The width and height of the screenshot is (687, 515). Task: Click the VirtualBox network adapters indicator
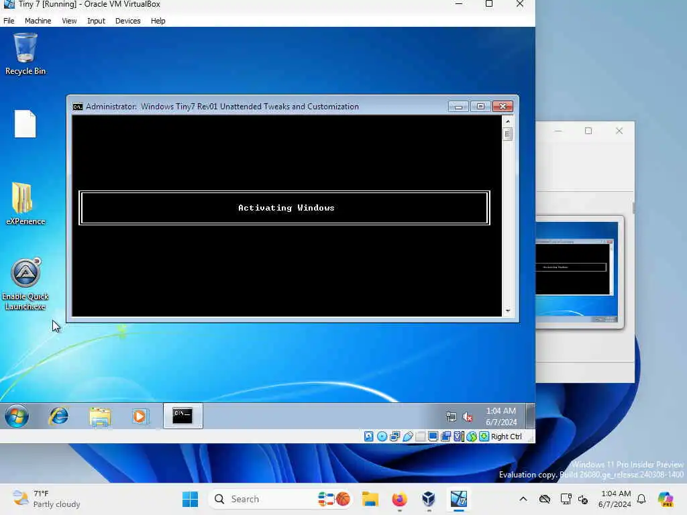(394, 437)
